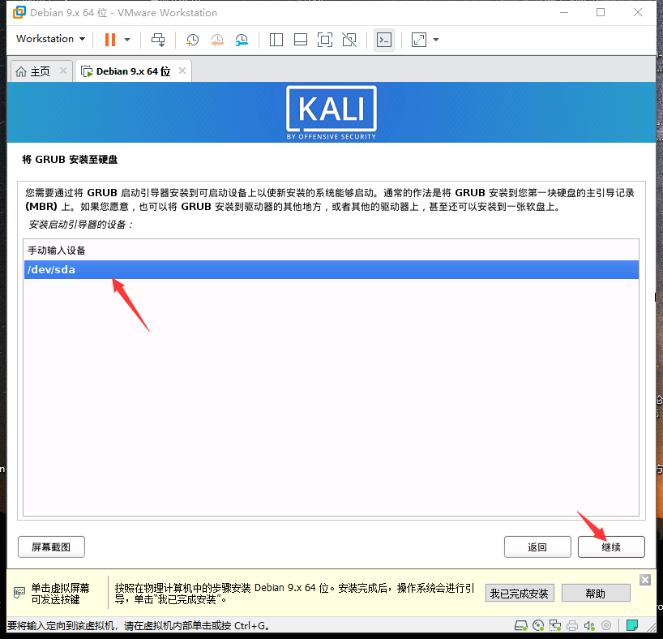
Task: Click 我已完成安装 button
Action: tap(520, 594)
